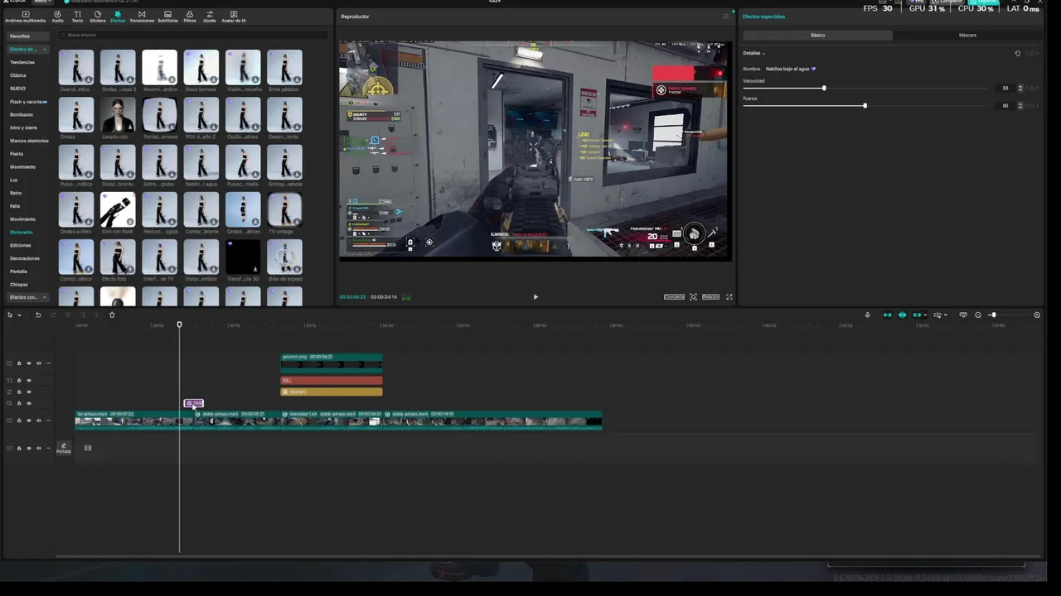Undo the last timeline action

(37, 315)
